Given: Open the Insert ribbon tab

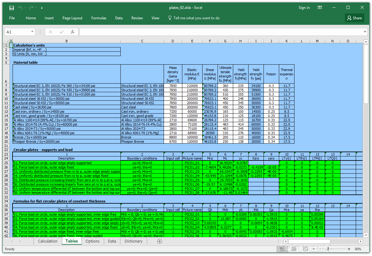Looking at the screenshot, I should click(x=49, y=18).
